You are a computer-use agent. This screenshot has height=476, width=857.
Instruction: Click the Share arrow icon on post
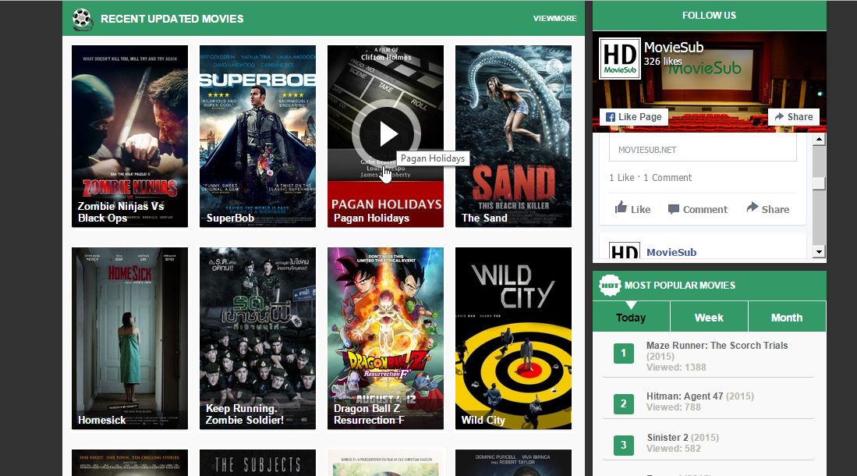tap(752, 208)
